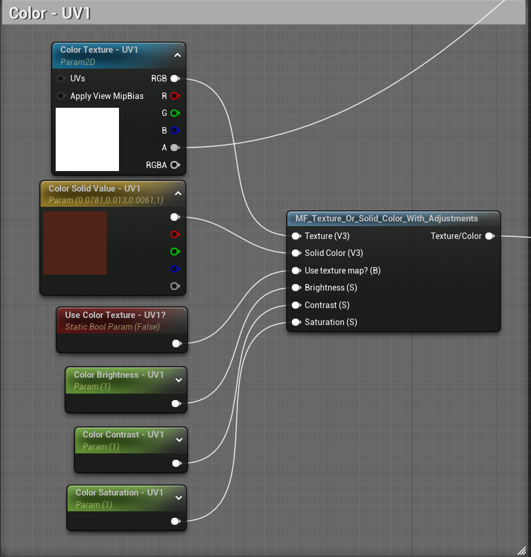The image size is (531, 557).
Task: Collapse the Color Solid Value - UV1 node
Action: (x=178, y=193)
